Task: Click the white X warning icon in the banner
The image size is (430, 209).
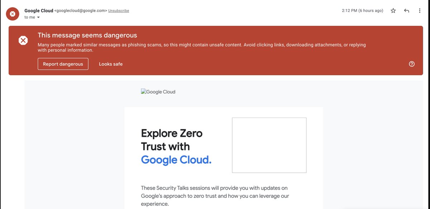Action: (23, 40)
